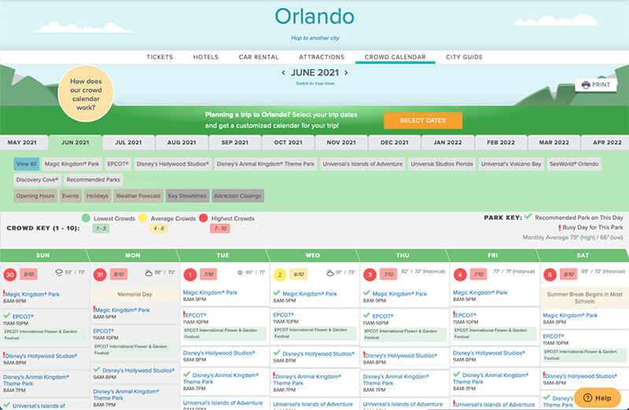Click the yellow date circle 2 on Wednesday
629x410 pixels.
pos(280,275)
